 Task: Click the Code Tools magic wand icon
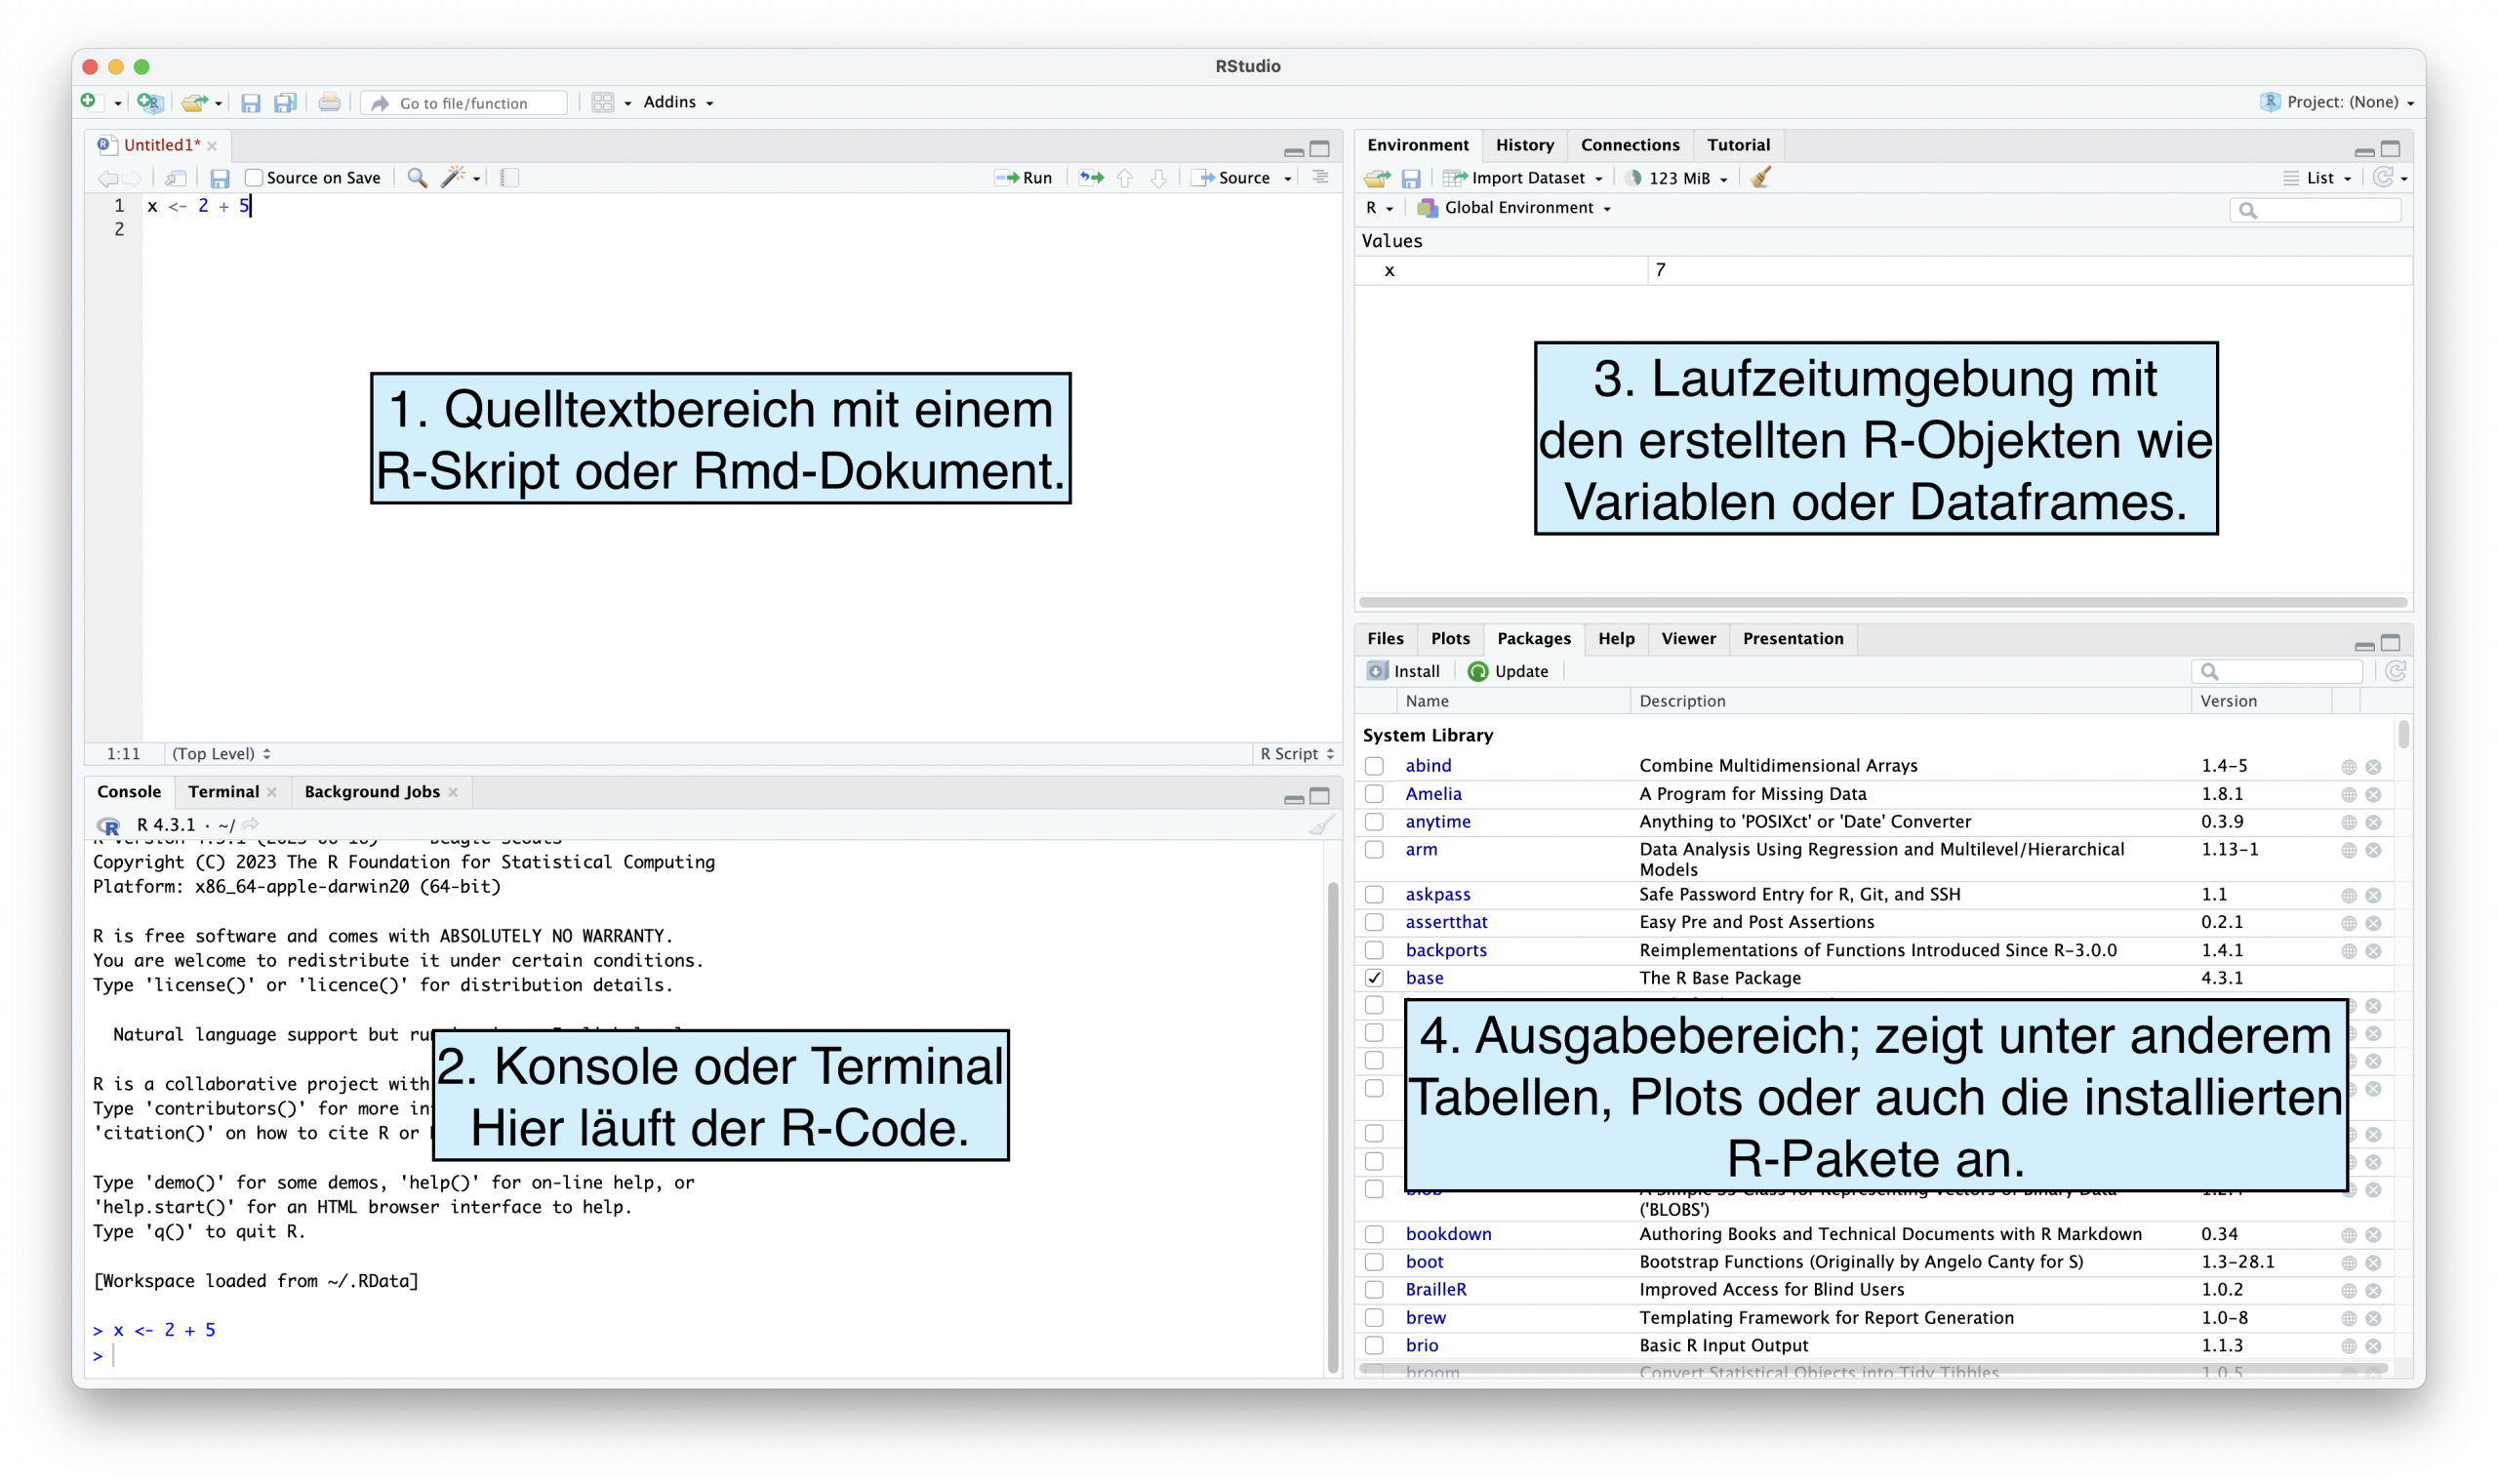[453, 178]
